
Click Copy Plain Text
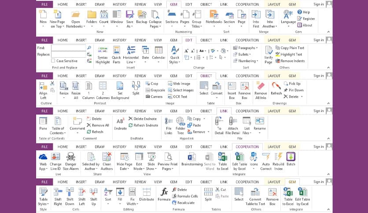pyautogui.click(x=290, y=48)
